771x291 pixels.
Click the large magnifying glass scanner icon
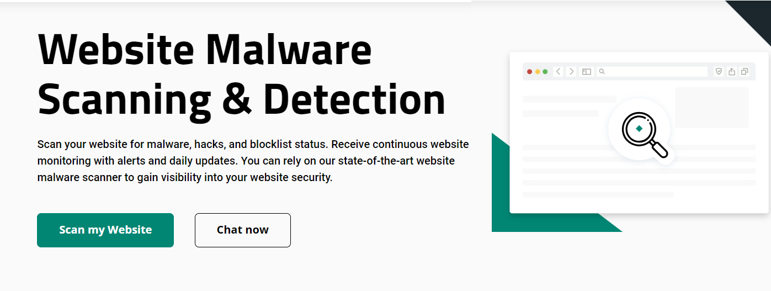click(645, 135)
